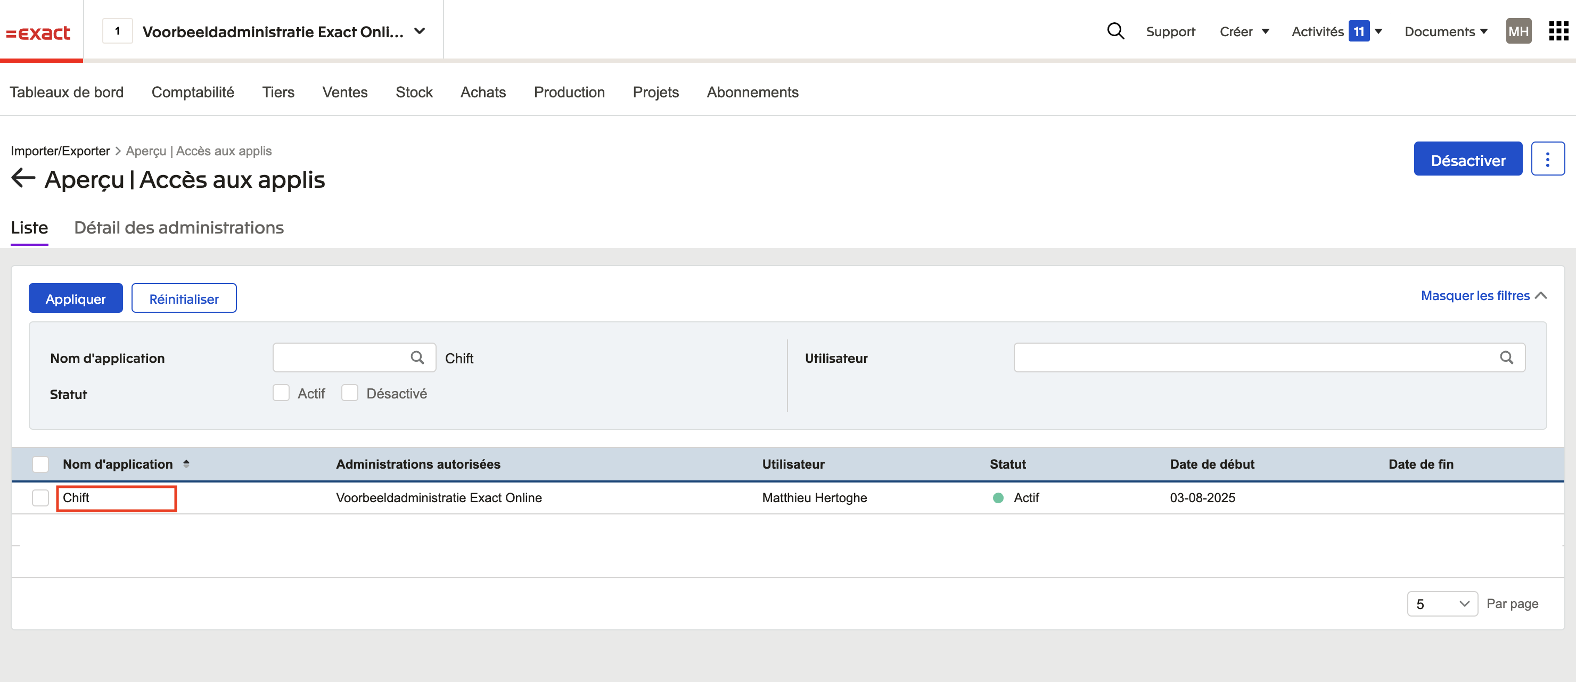
Task: Click the Utilisateur input field
Action: 1269,357
